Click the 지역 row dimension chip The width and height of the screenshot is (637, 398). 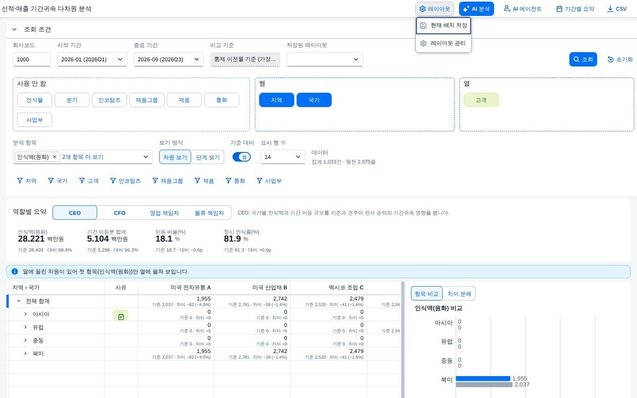pos(277,100)
